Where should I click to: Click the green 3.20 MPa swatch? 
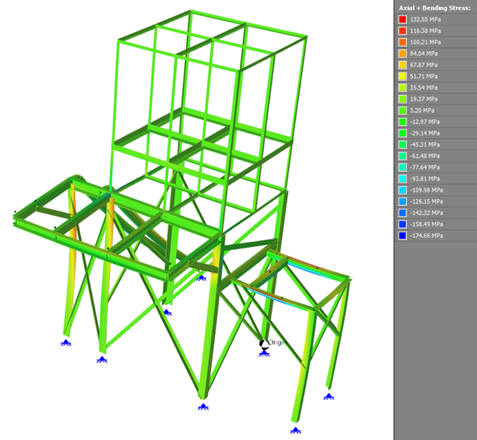coord(403,110)
